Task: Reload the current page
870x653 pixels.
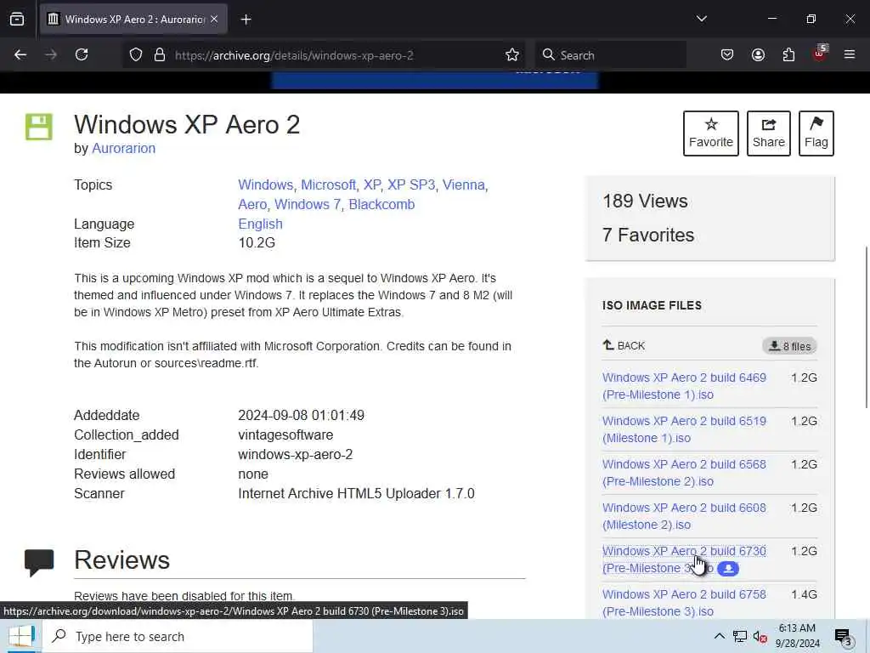Action: click(x=82, y=54)
